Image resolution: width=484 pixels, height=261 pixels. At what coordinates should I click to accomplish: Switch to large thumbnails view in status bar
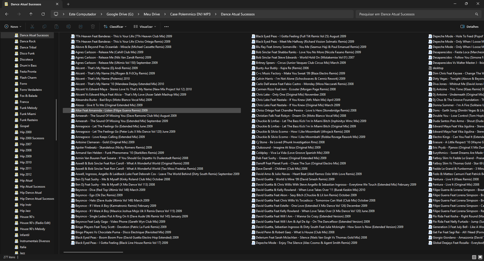click(x=480, y=257)
